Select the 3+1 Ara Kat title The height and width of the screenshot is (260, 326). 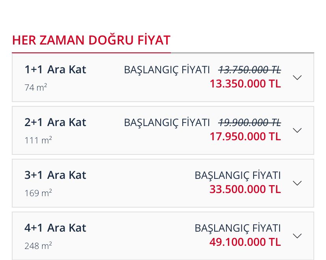[x=55, y=175]
